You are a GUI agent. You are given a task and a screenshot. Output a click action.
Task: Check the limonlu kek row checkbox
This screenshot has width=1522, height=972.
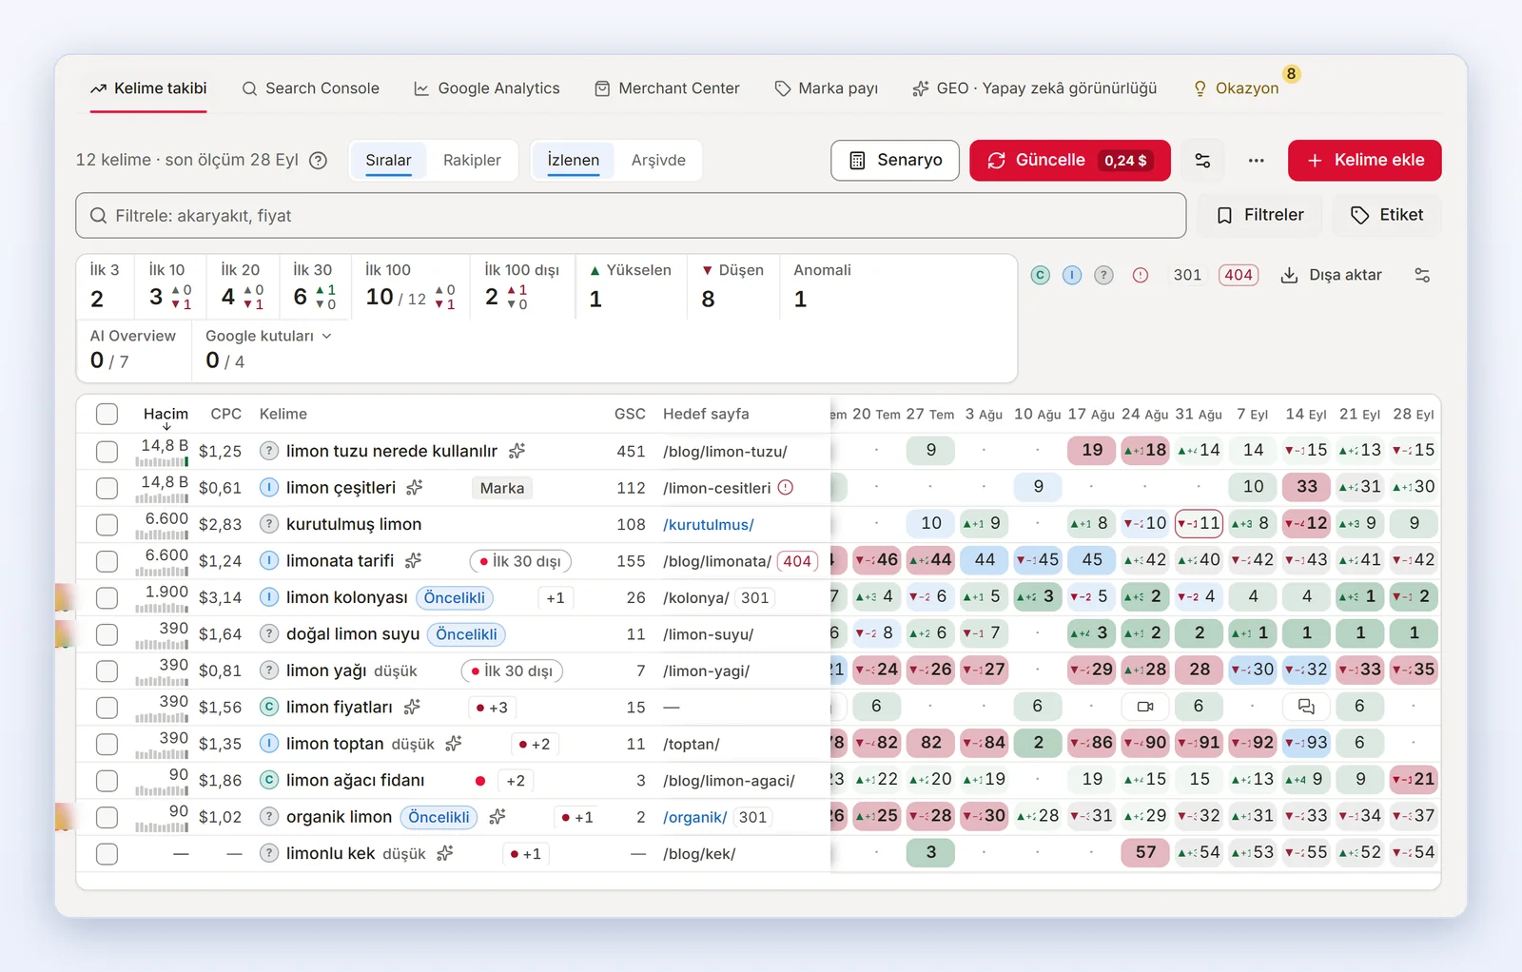pos(107,854)
